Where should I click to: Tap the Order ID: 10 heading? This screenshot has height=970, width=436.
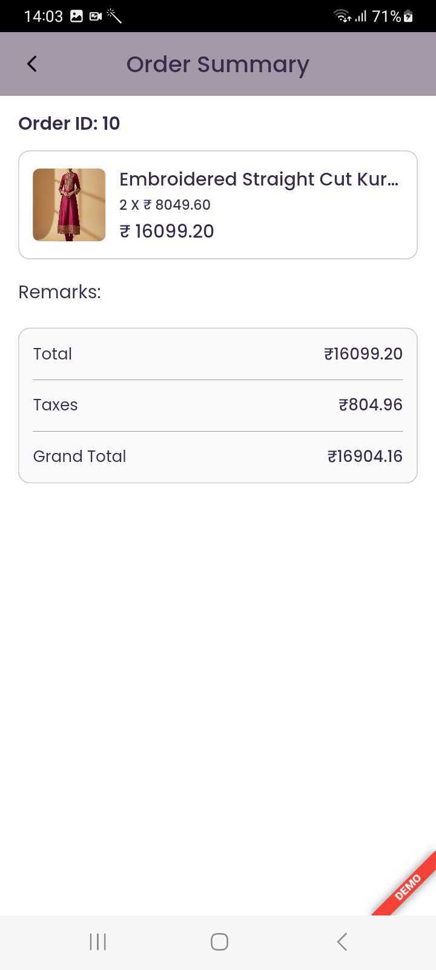pyautogui.click(x=69, y=124)
